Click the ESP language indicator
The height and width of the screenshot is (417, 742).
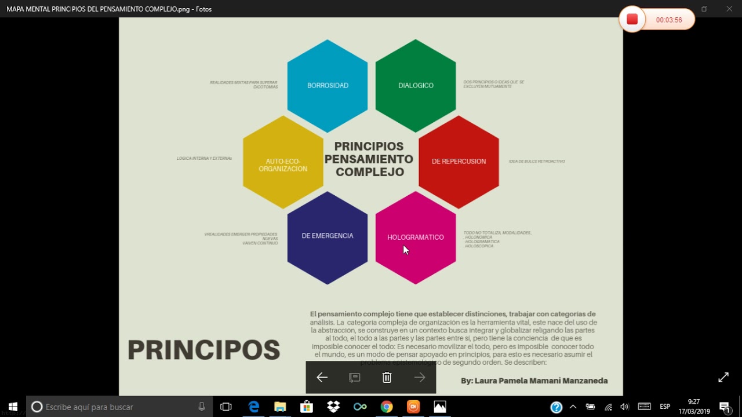[665, 407]
